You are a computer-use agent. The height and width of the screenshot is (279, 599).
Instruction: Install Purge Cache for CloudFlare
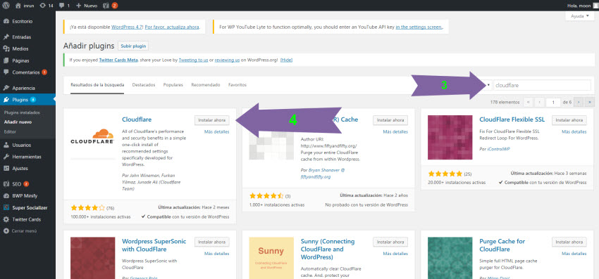point(569,242)
